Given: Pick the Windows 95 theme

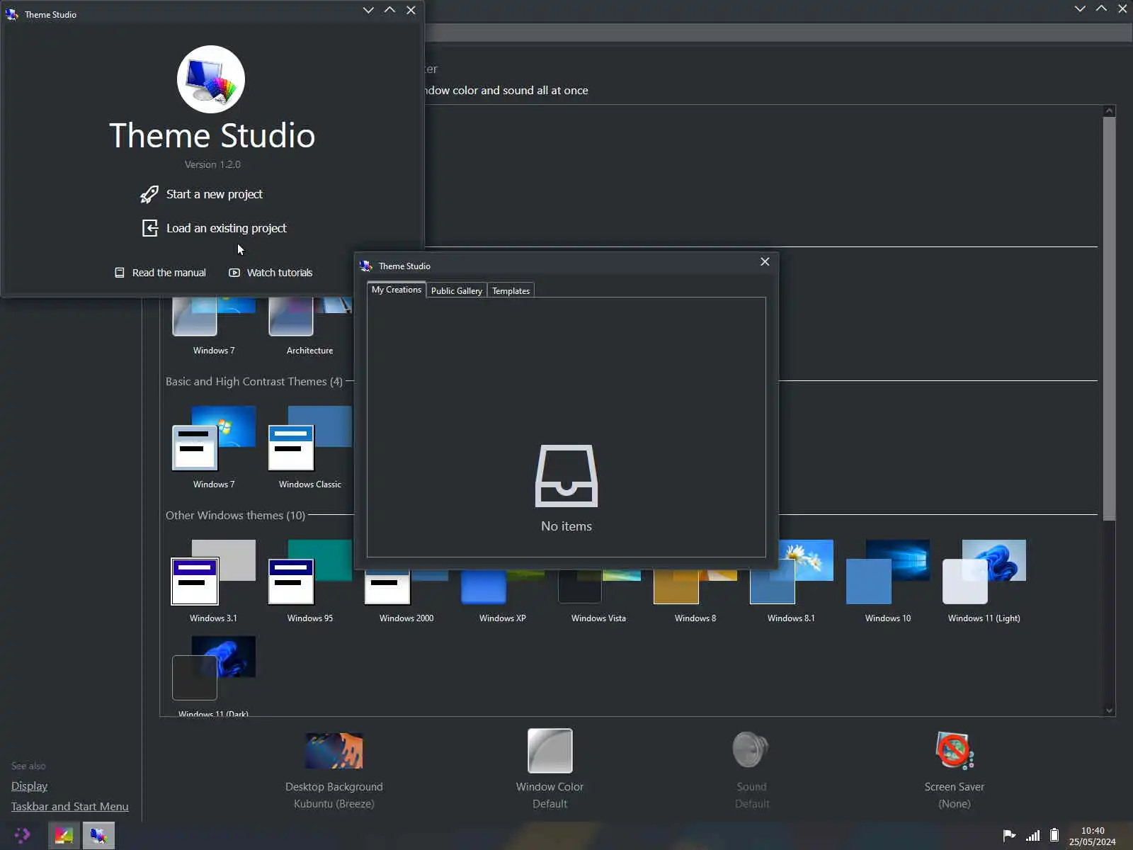Looking at the screenshot, I should [310, 582].
